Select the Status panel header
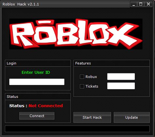The width and height of the screenshot is (155, 137). point(38,97)
